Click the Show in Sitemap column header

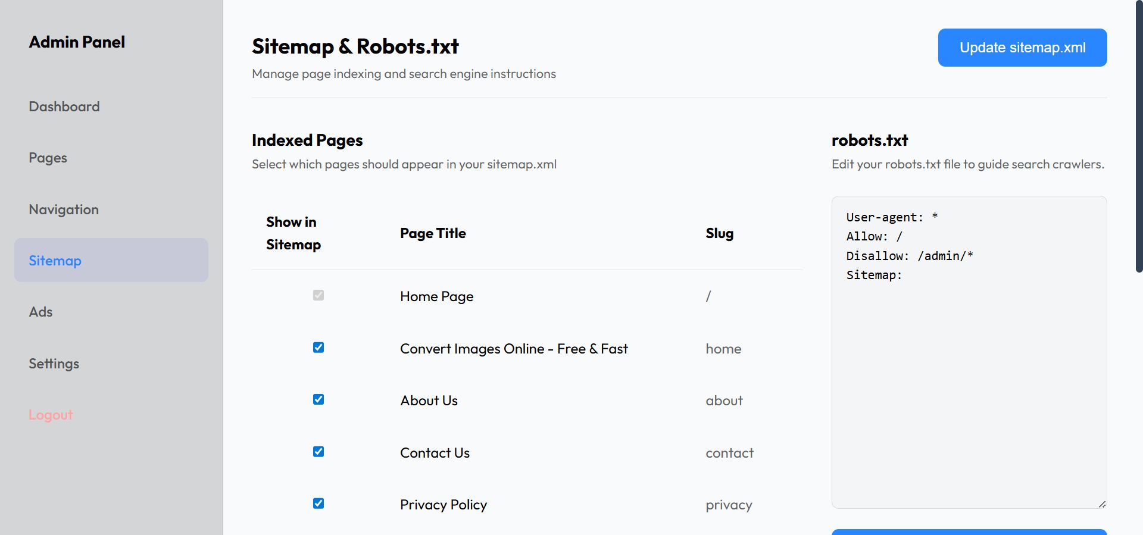293,233
